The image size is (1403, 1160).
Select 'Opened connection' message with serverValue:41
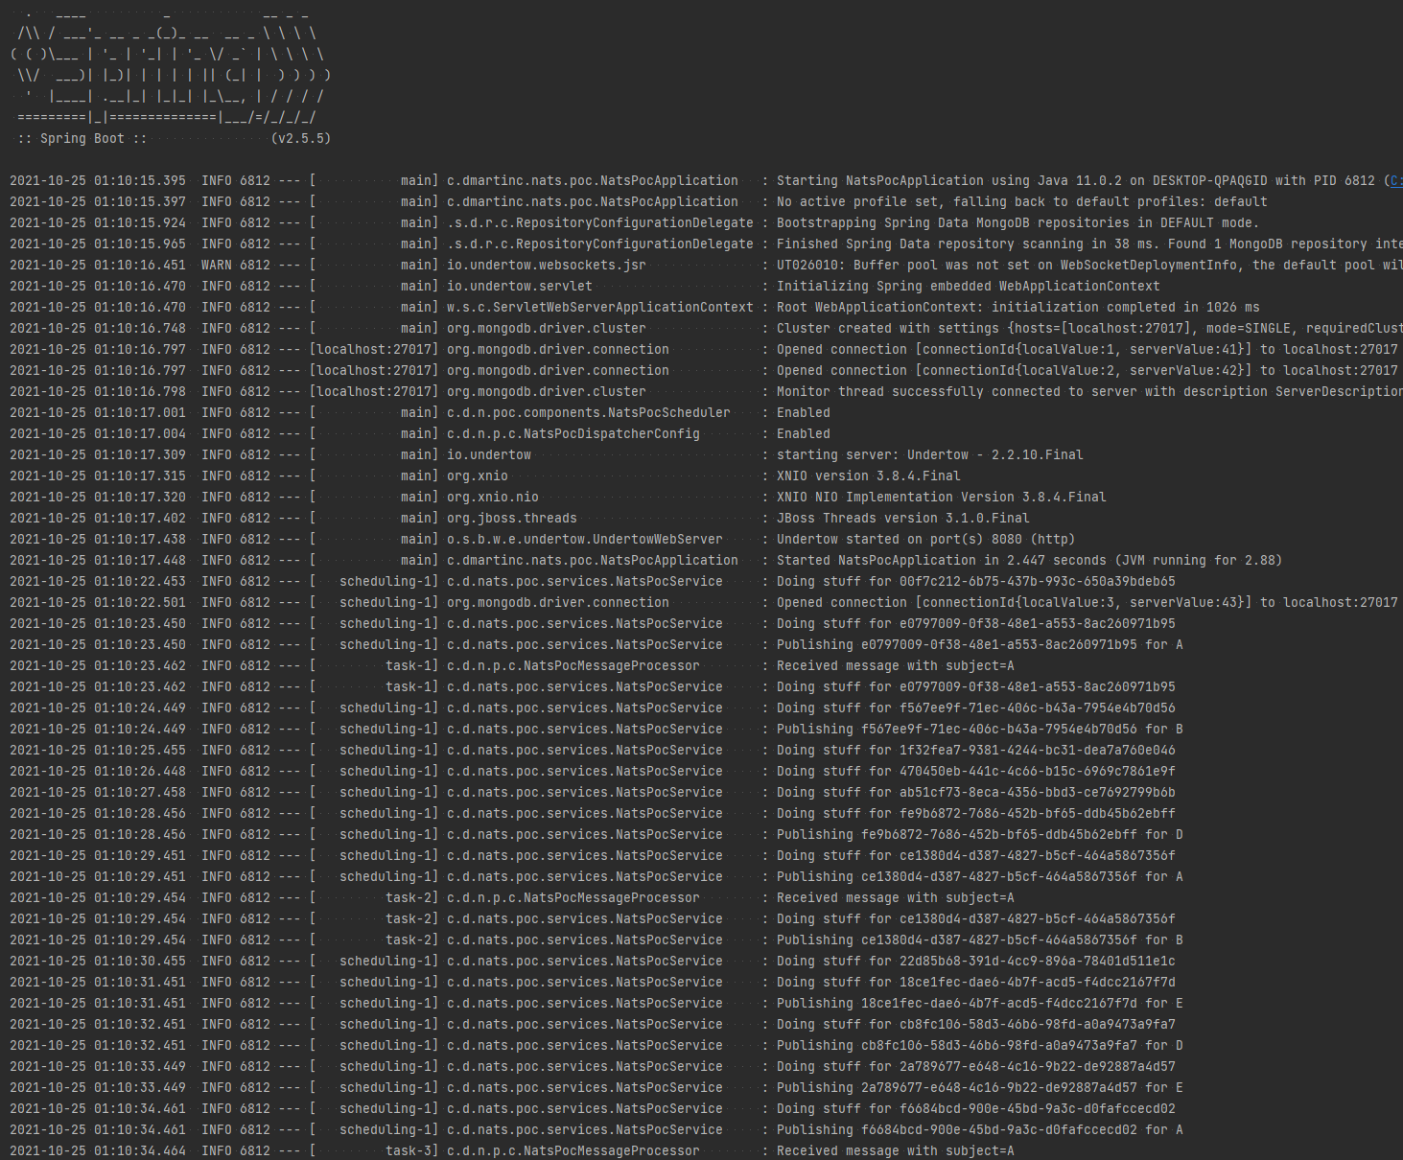pyautogui.click(x=1087, y=350)
